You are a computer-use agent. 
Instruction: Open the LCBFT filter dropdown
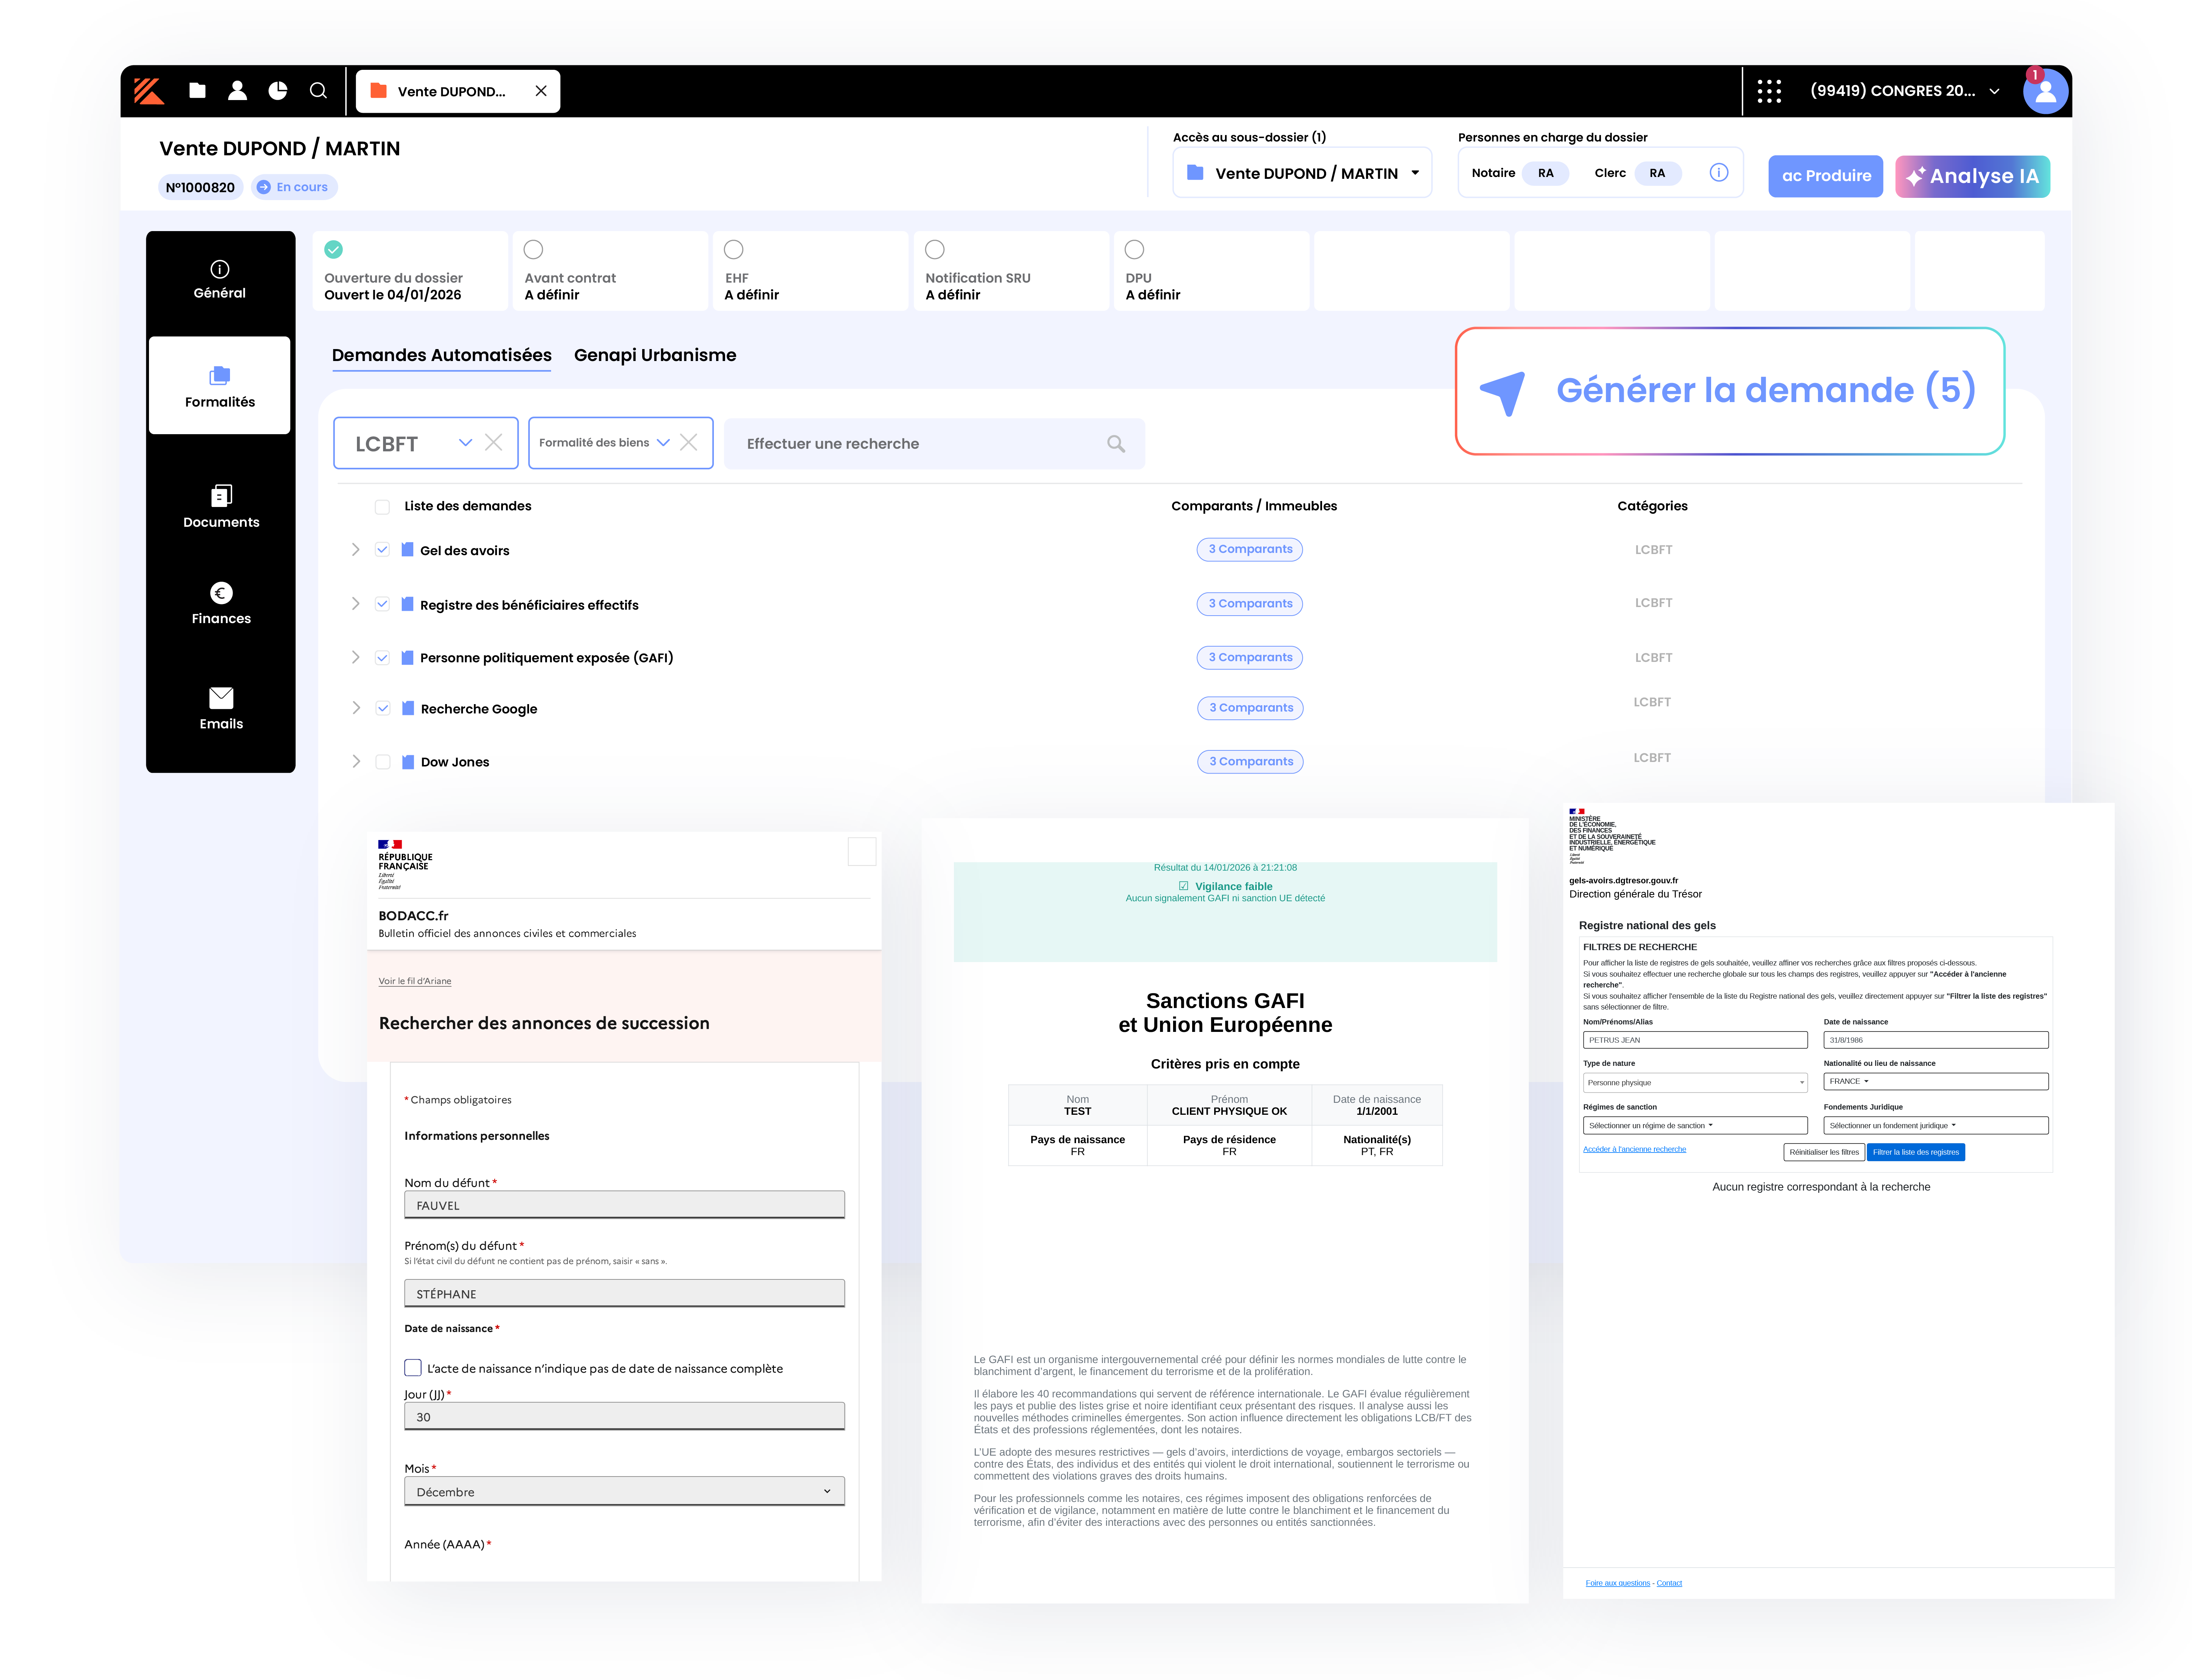point(465,443)
